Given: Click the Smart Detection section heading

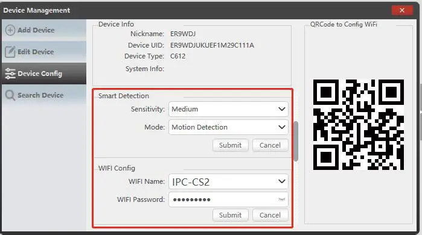Looking at the screenshot, I should [124, 96].
